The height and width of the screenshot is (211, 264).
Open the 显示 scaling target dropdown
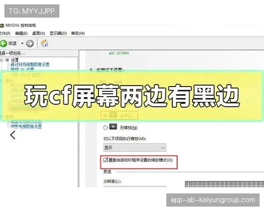135,148
